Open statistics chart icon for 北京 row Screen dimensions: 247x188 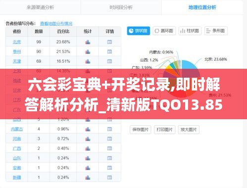point(88,42)
